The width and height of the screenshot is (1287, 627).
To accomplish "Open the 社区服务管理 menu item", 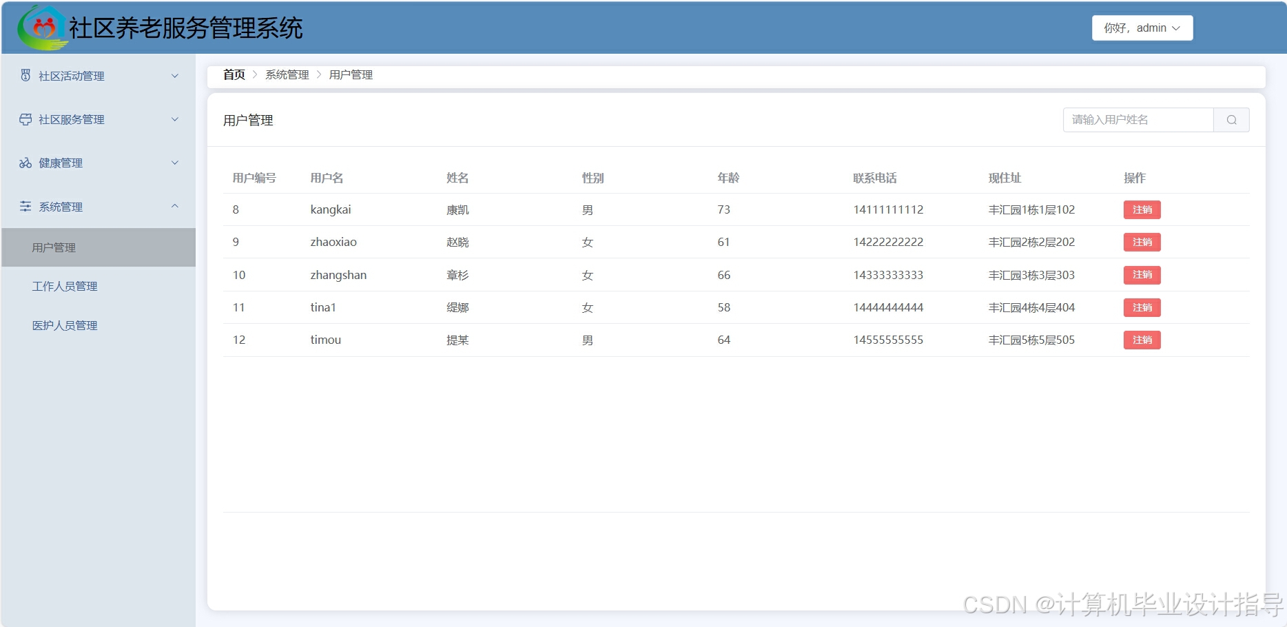I will click(x=99, y=119).
